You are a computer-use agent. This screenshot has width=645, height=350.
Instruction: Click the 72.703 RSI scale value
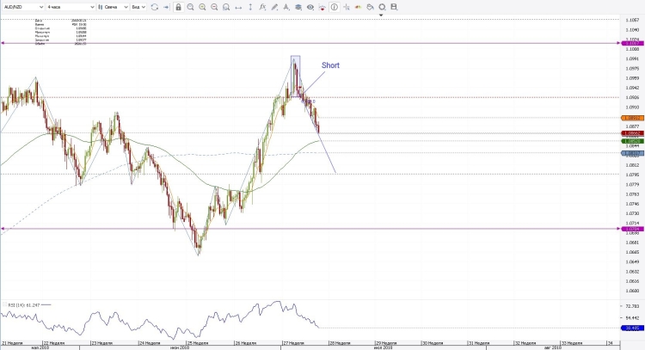(632, 306)
